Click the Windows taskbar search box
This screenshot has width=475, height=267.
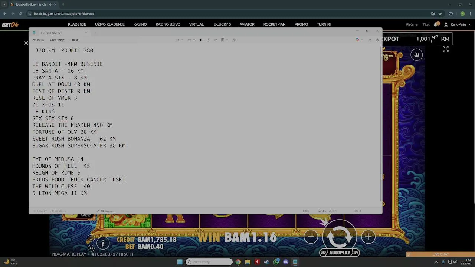click(x=209, y=262)
